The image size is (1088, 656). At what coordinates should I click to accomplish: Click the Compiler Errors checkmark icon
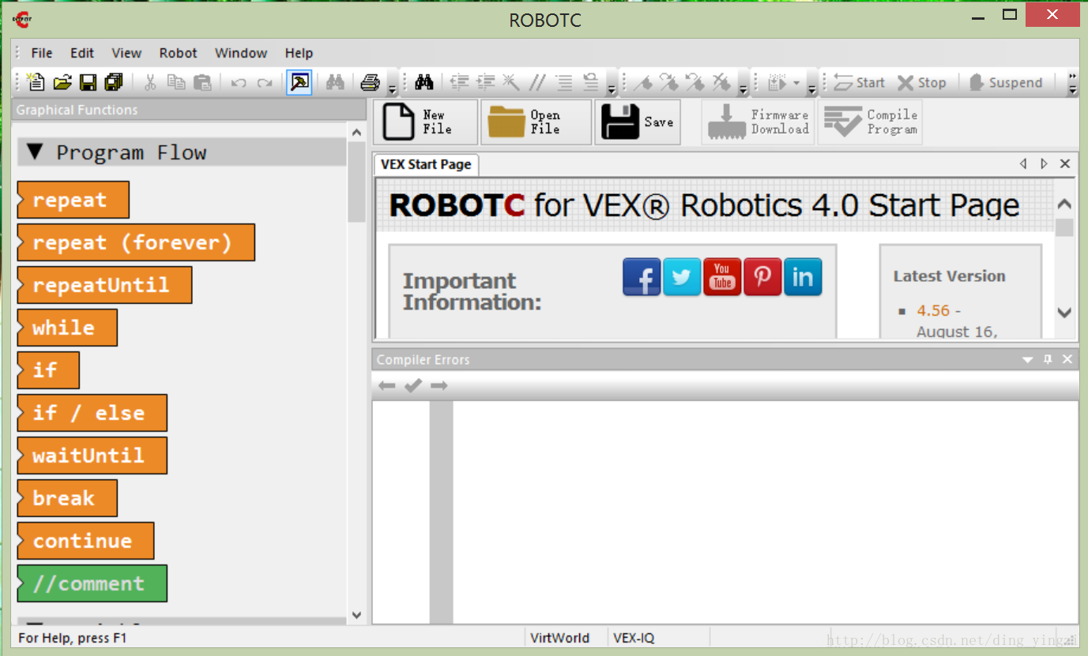[x=413, y=386]
